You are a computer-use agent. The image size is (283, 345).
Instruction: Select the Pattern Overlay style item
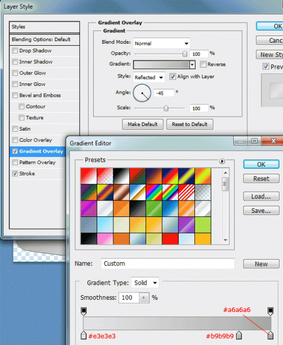pyautogui.click(x=38, y=162)
